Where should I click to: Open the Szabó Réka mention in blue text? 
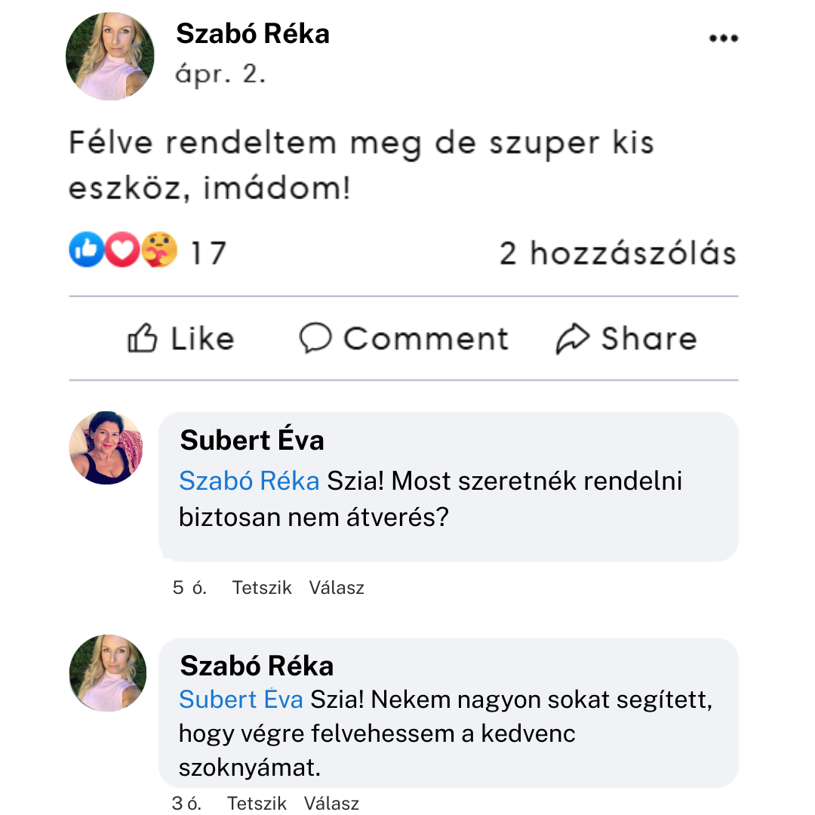coord(249,481)
